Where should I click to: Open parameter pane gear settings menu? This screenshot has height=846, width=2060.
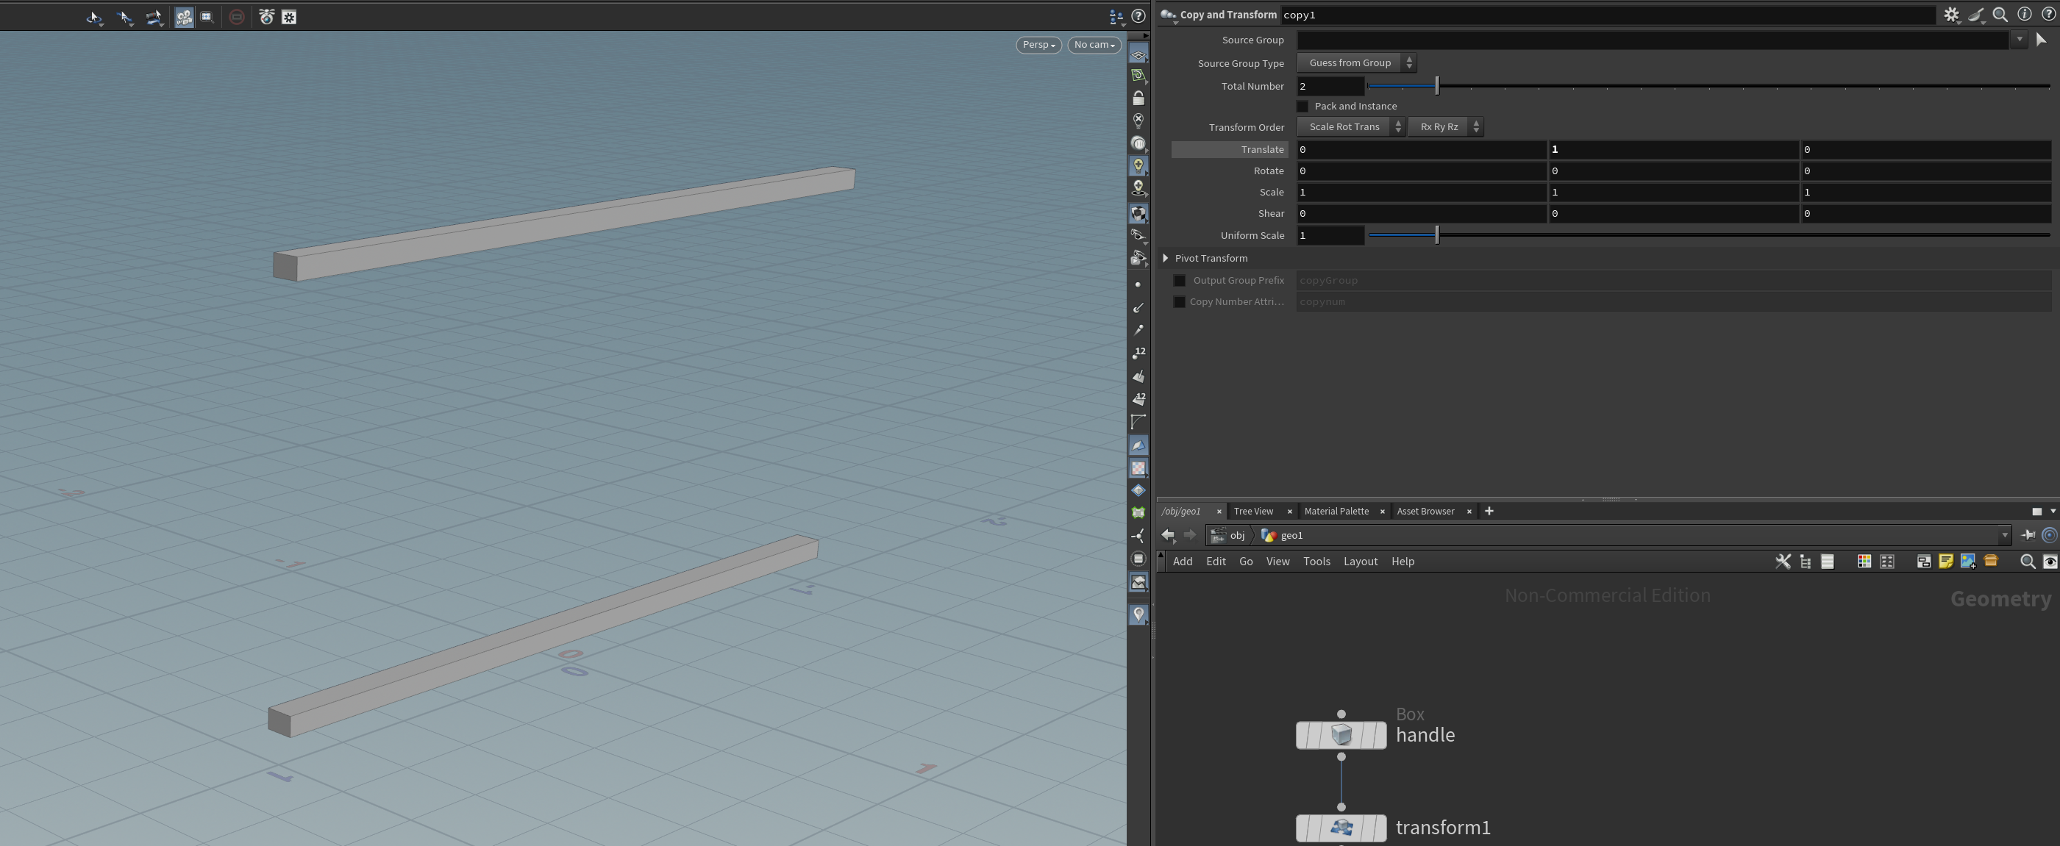click(1951, 15)
